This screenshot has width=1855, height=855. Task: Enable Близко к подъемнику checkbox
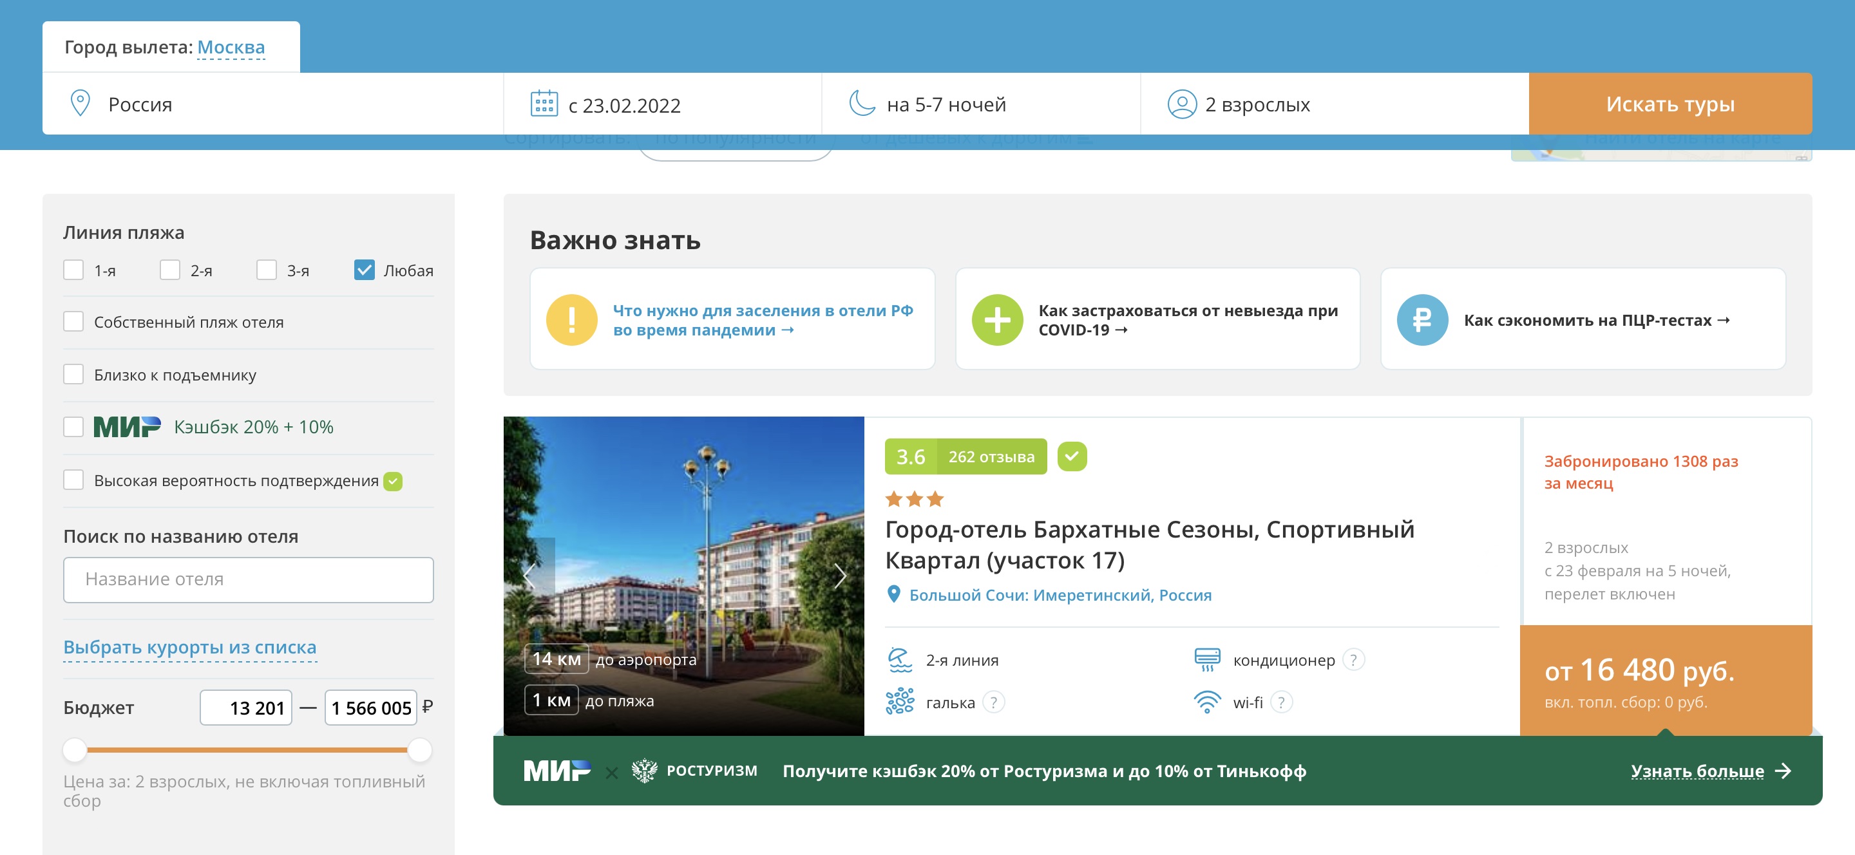pos(73,374)
